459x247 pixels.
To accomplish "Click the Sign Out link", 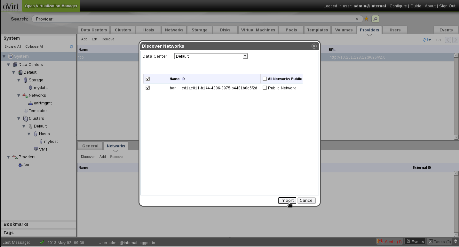I will 447,6.
